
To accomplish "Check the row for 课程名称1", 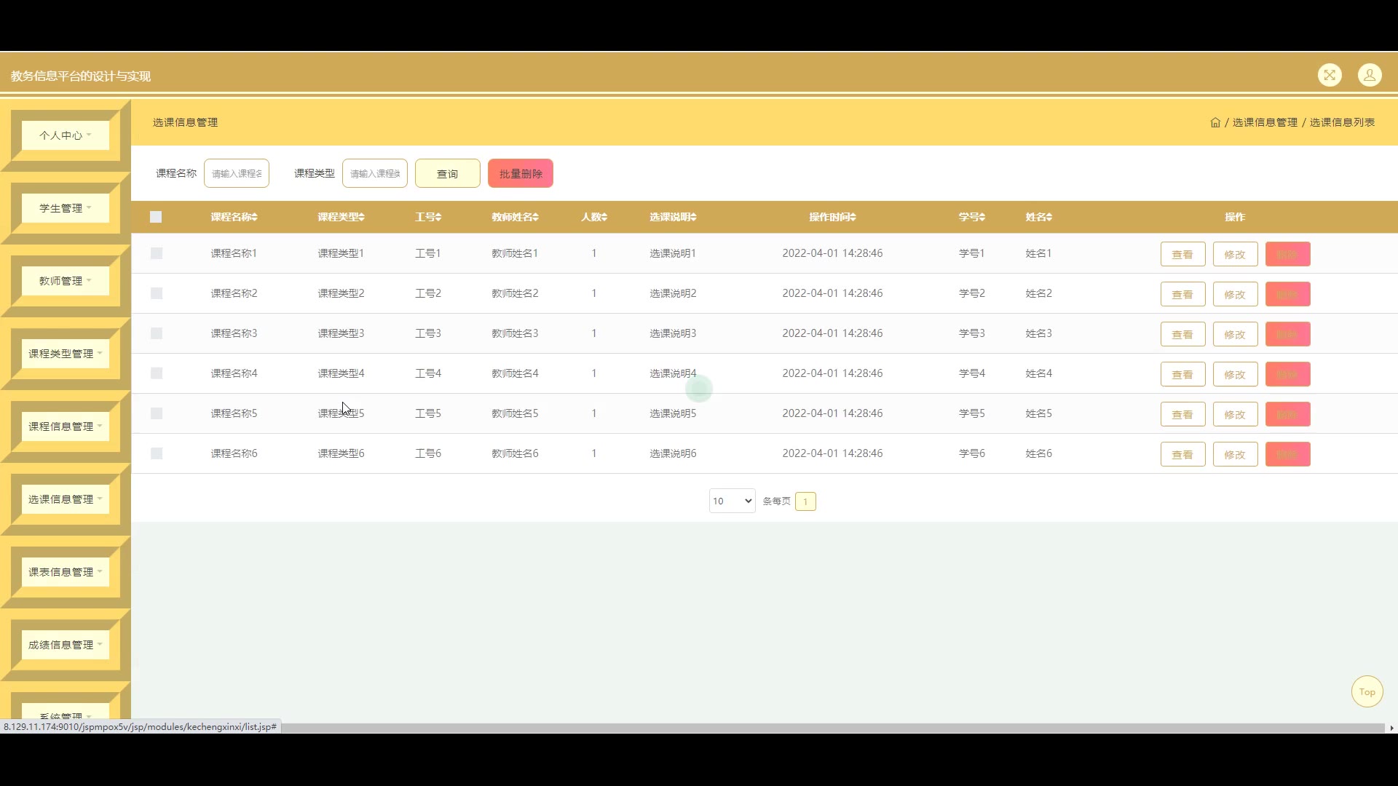I will [157, 253].
